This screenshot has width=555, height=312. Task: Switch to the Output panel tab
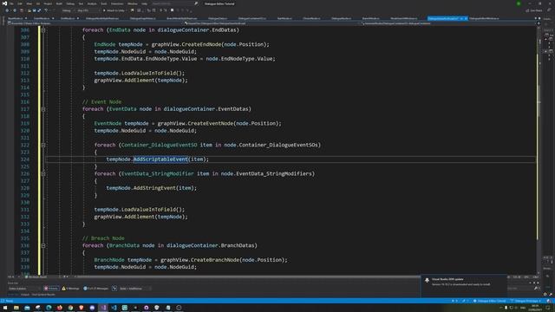25,295
